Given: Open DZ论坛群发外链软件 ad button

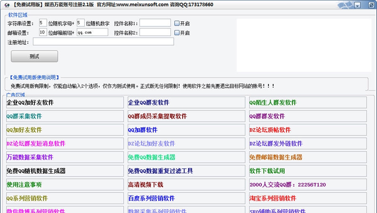Looking at the screenshot, I should point(308,144).
